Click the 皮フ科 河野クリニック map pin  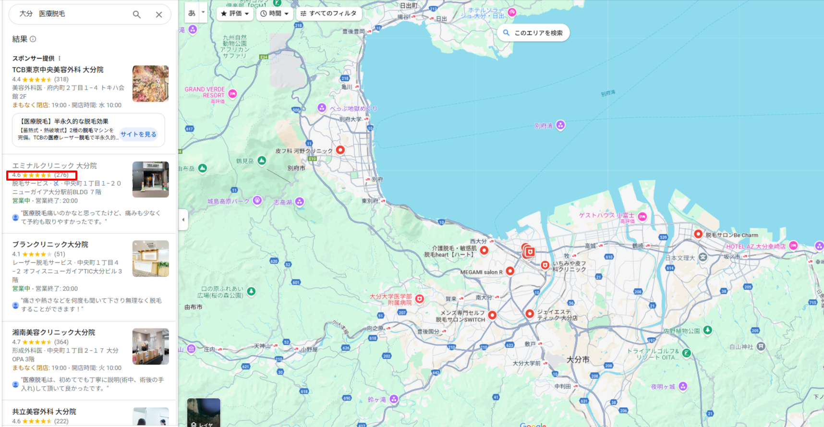coord(340,150)
